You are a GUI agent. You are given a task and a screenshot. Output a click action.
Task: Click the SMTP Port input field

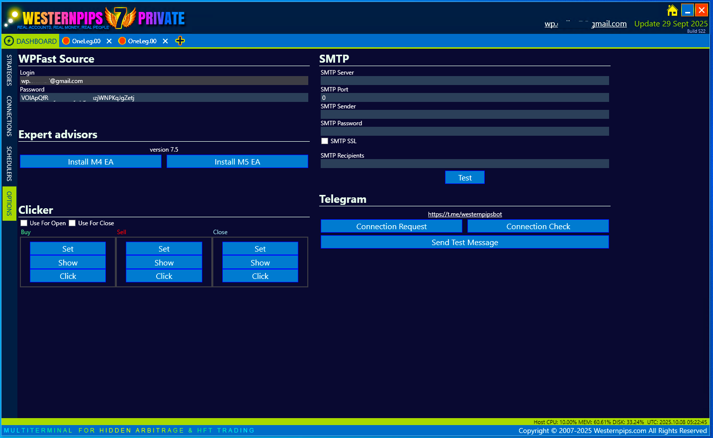(465, 97)
